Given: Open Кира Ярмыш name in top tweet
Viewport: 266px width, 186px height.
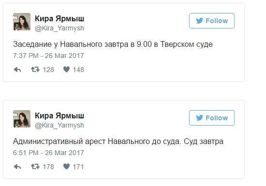Looking at the screenshot, I should click(59, 18).
